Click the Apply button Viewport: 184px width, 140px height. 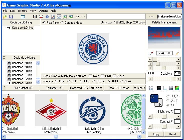(x=156, y=134)
